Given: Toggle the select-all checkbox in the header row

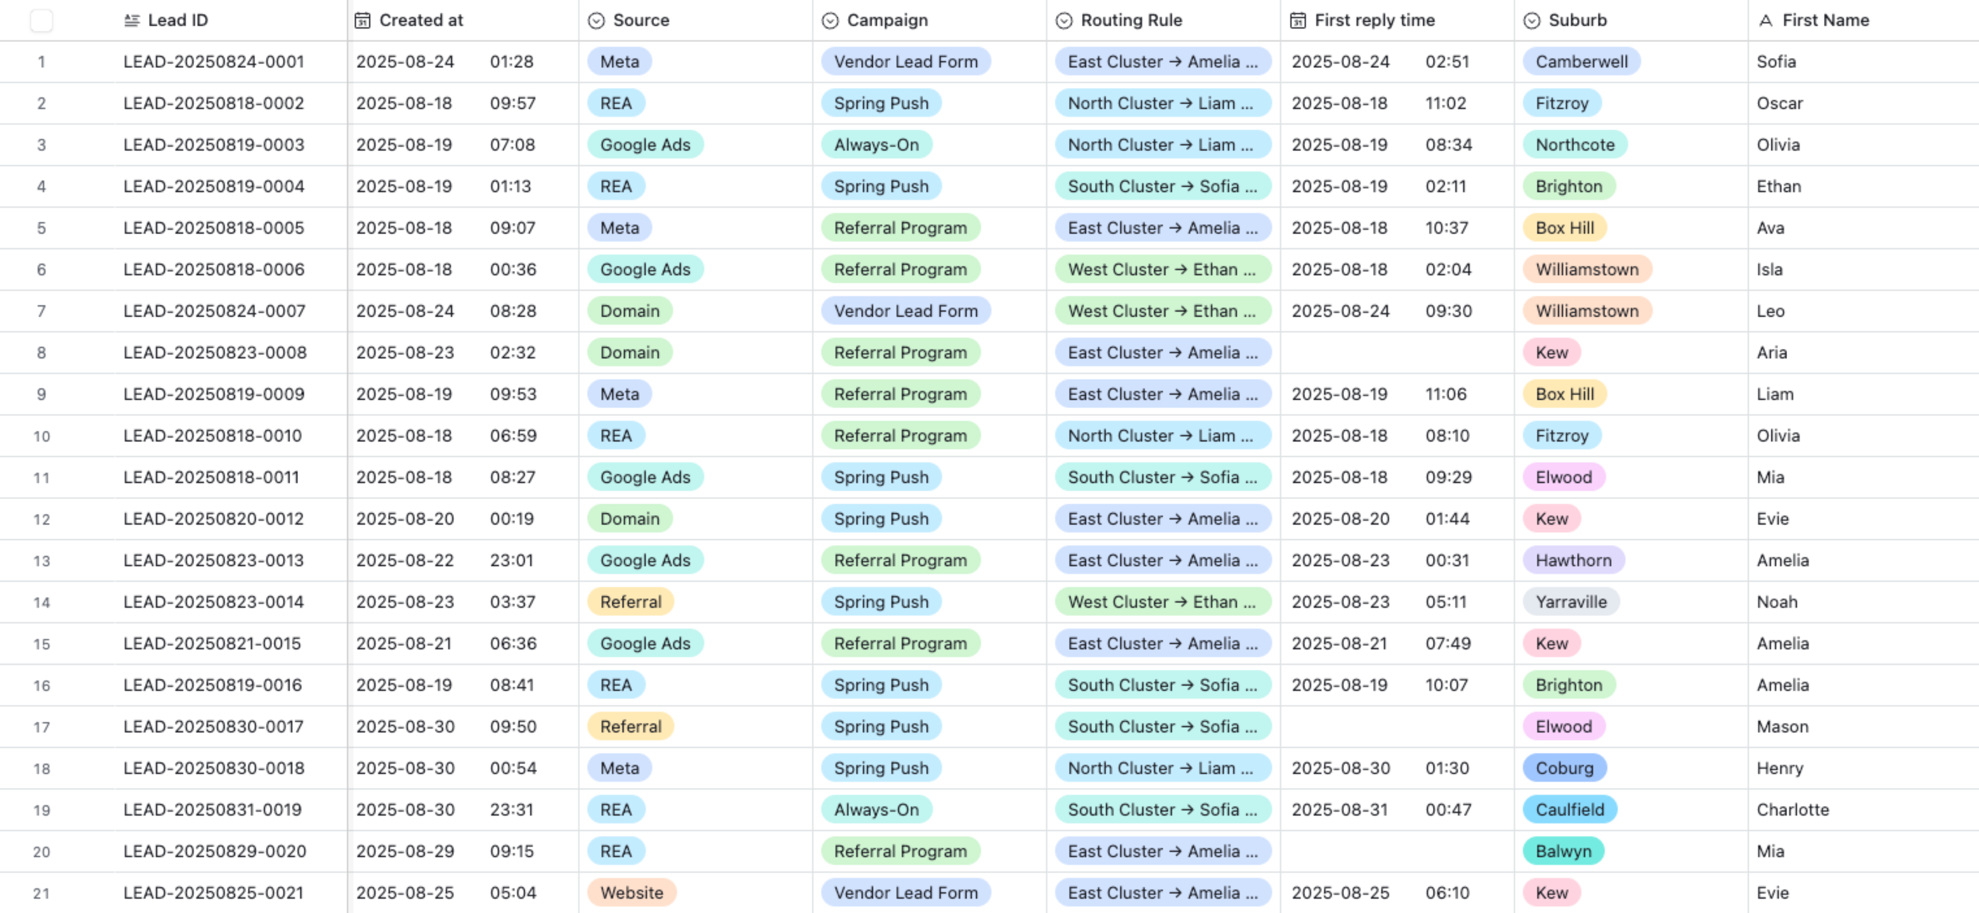Looking at the screenshot, I should click(43, 21).
